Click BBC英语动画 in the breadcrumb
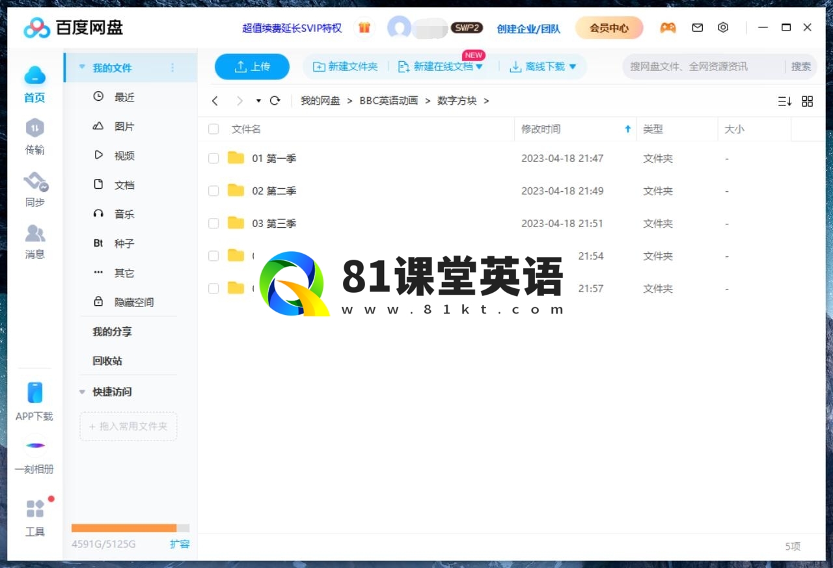833x568 pixels. point(389,101)
